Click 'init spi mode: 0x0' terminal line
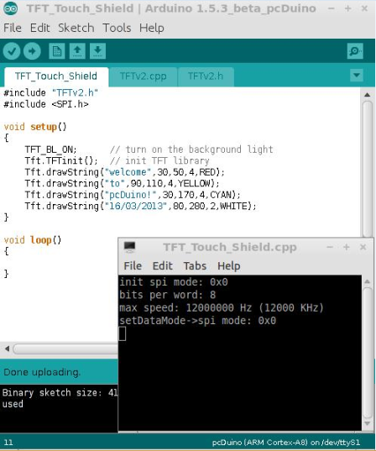 pyautogui.click(x=174, y=282)
